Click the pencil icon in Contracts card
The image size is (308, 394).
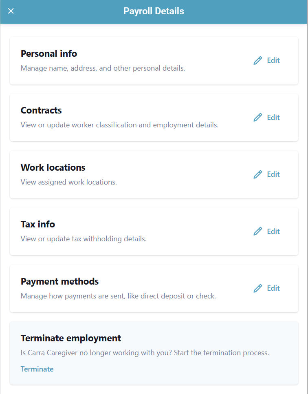pos(257,118)
